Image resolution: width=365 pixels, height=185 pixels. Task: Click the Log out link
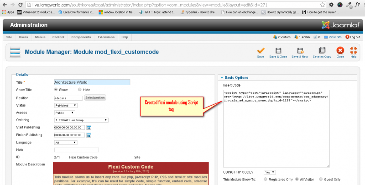pos(353,37)
